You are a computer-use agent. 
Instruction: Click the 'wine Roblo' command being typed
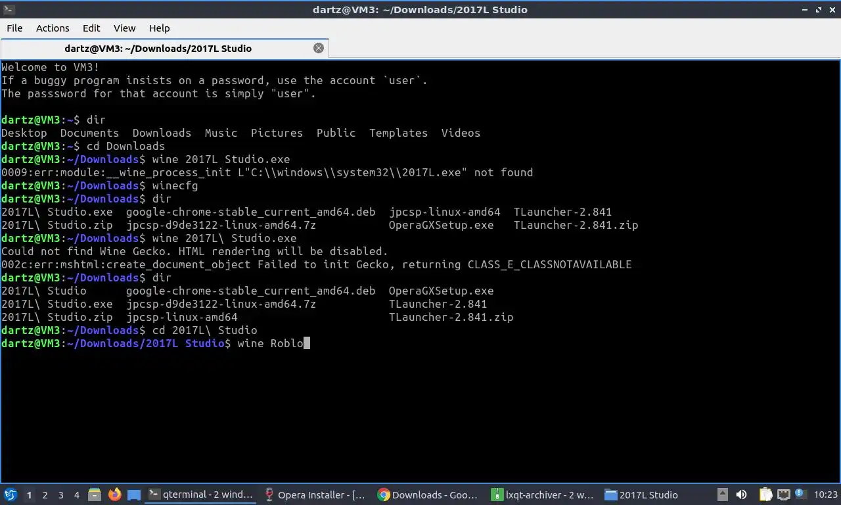[x=270, y=343]
